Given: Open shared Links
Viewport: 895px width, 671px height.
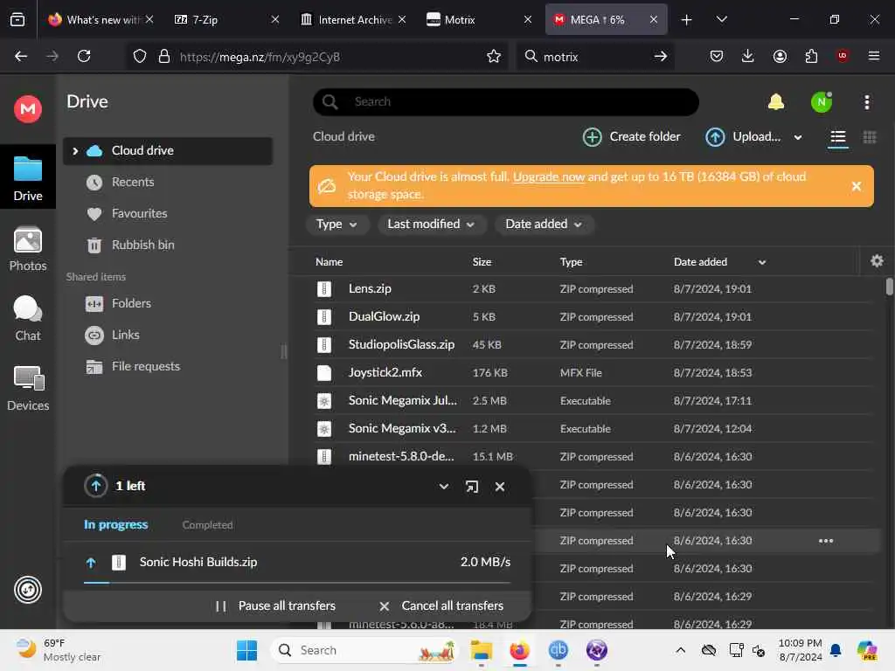Looking at the screenshot, I should 126,335.
